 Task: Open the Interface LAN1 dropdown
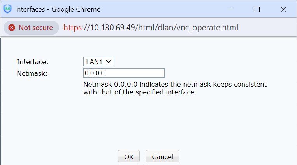98,61
